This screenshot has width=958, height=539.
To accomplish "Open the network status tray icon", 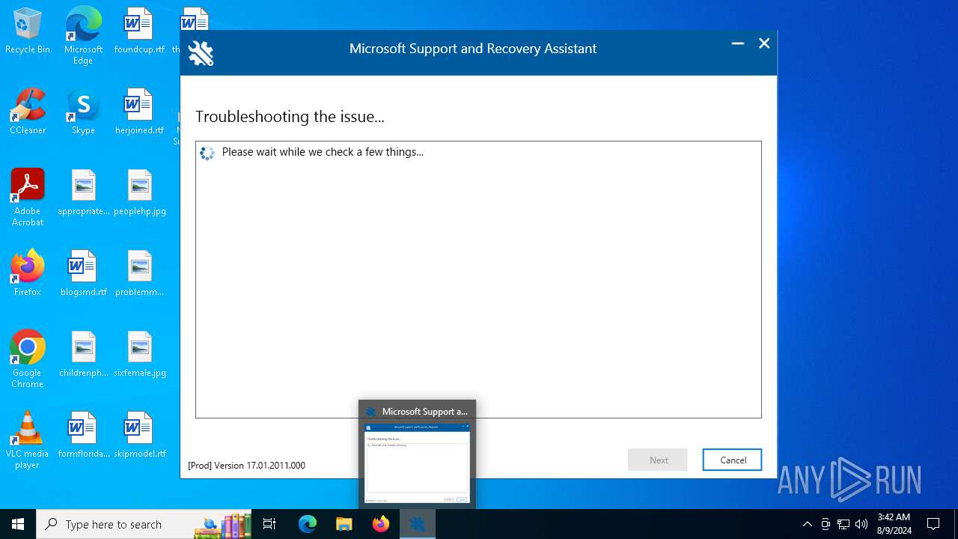I will pos(843,524).
